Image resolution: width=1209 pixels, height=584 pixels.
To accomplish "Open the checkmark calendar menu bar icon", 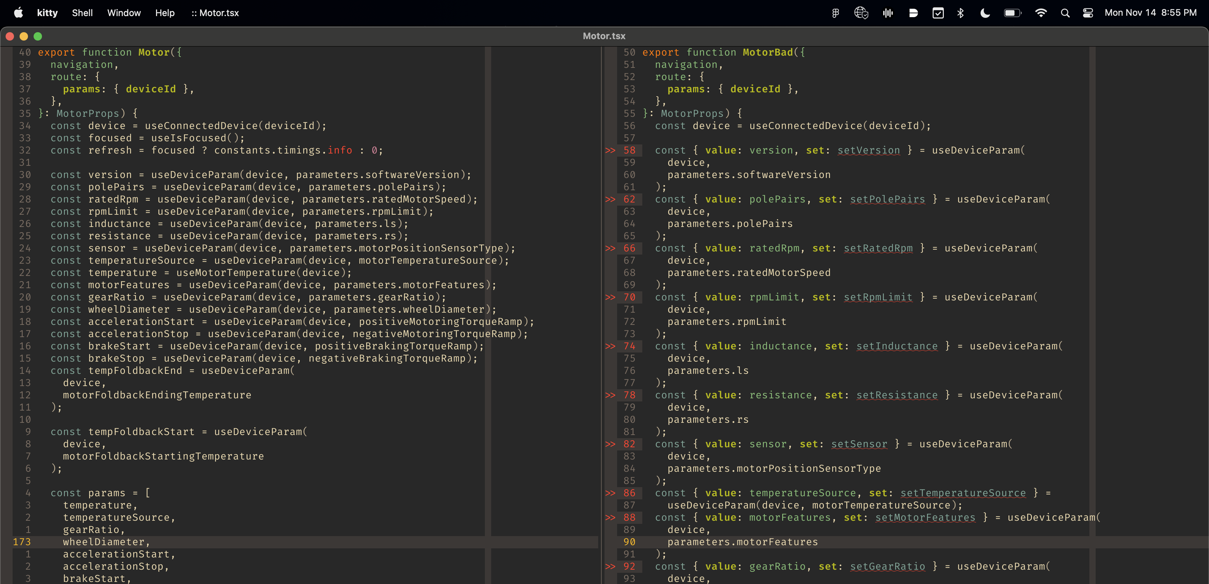I will click(938, 13).
